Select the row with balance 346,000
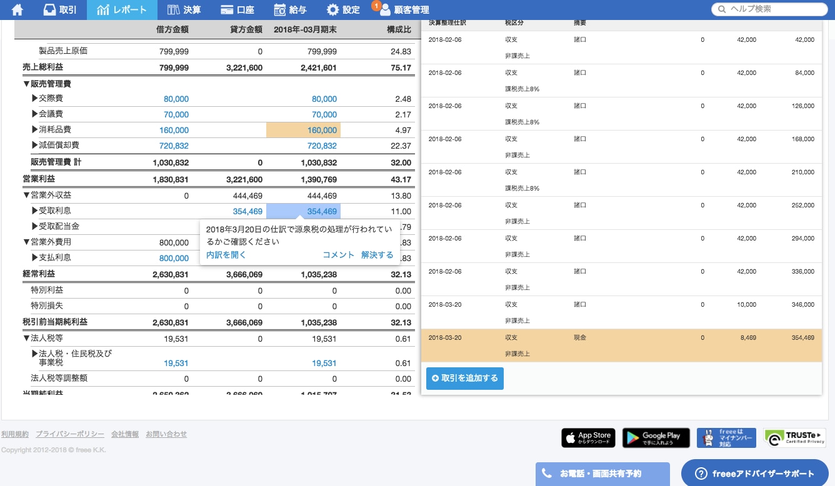This screenshot has height=486, width=835. click(621, 312)
